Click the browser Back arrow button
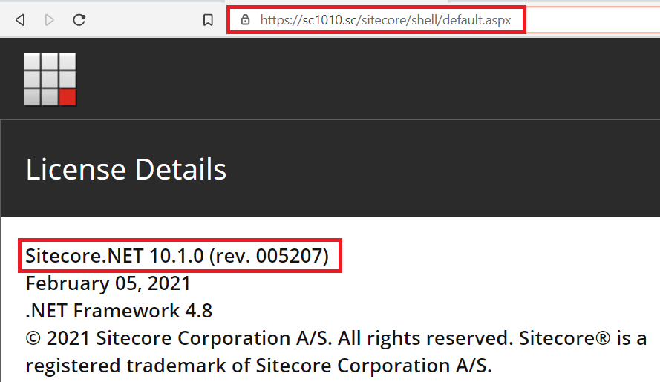The width and height of the screenshot is (660, 382). pos(20,20)
